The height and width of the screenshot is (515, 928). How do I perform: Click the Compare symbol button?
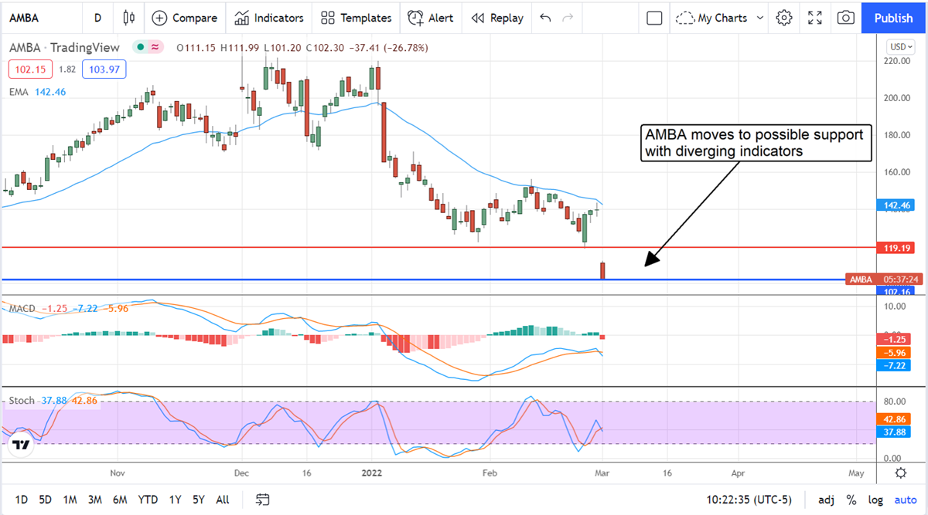click(x=184, y=18)
